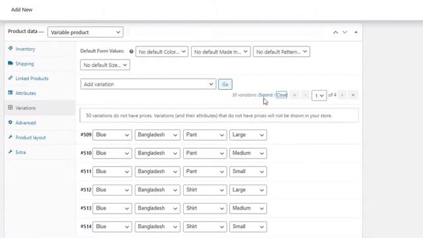
Task: Open the Variable product type dropdown
Action: 85,32
